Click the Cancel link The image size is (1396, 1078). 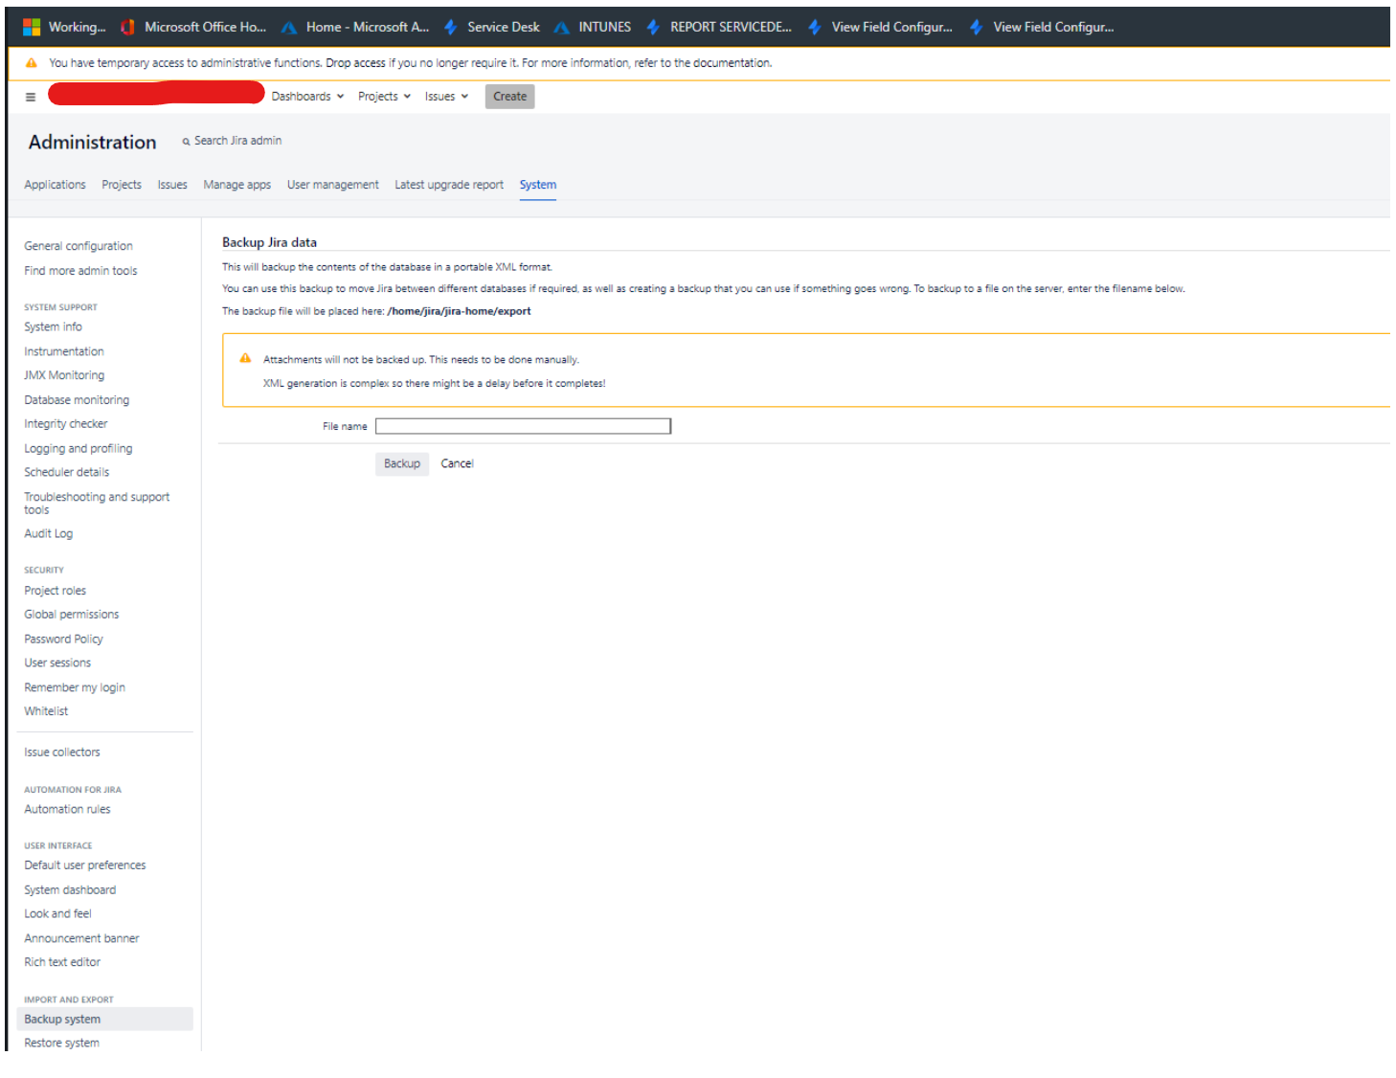coord(457,464)
